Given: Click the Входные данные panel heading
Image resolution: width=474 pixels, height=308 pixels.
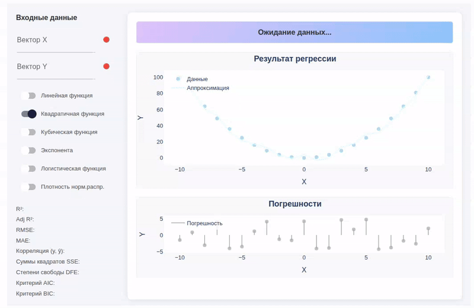Looking at the screenshot, I should (46, 18).
